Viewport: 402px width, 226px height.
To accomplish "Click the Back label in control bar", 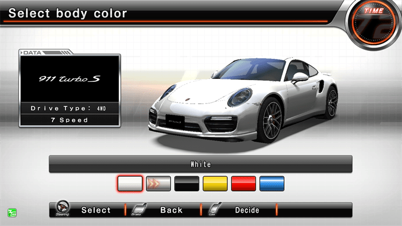I will (x=171, y=210).
